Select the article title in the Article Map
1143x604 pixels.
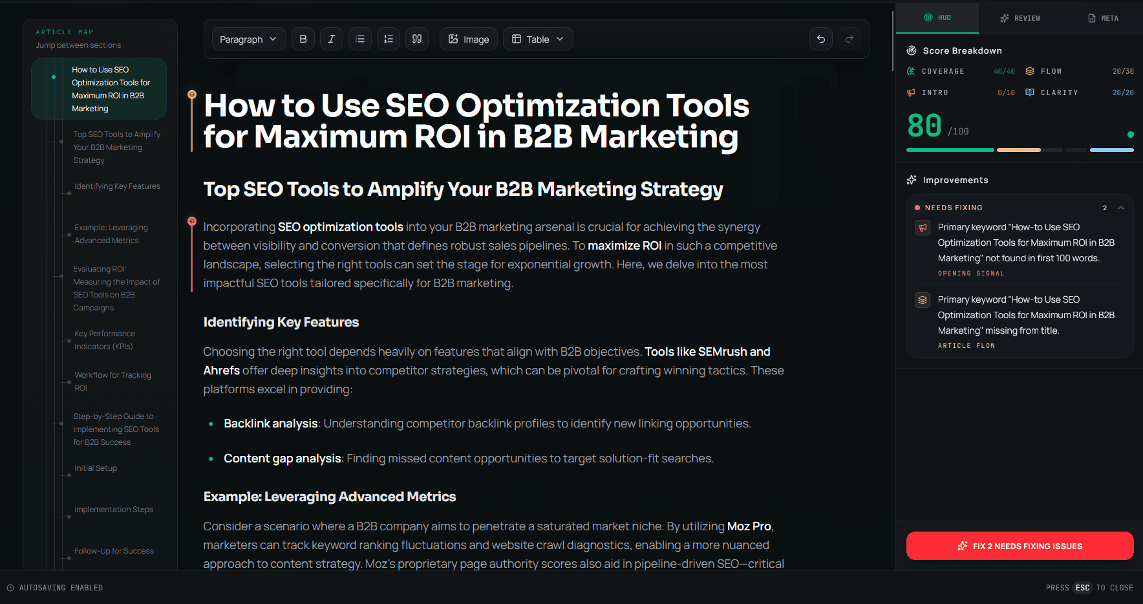(99, 89)
